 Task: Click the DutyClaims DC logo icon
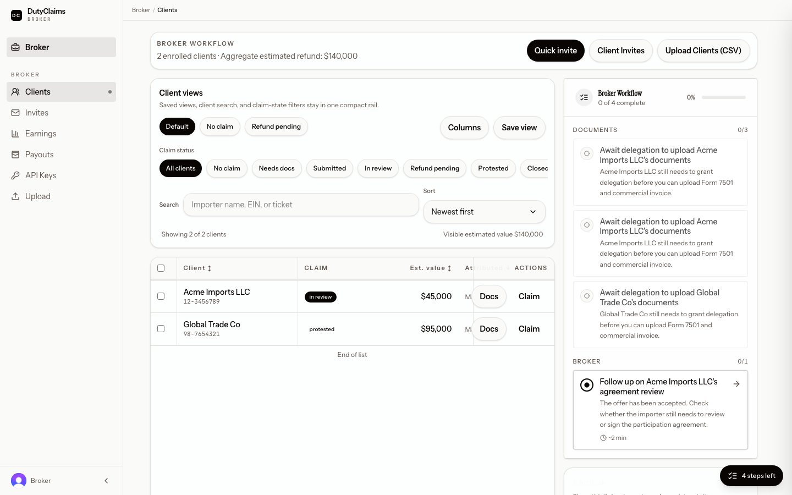[16, 15]
